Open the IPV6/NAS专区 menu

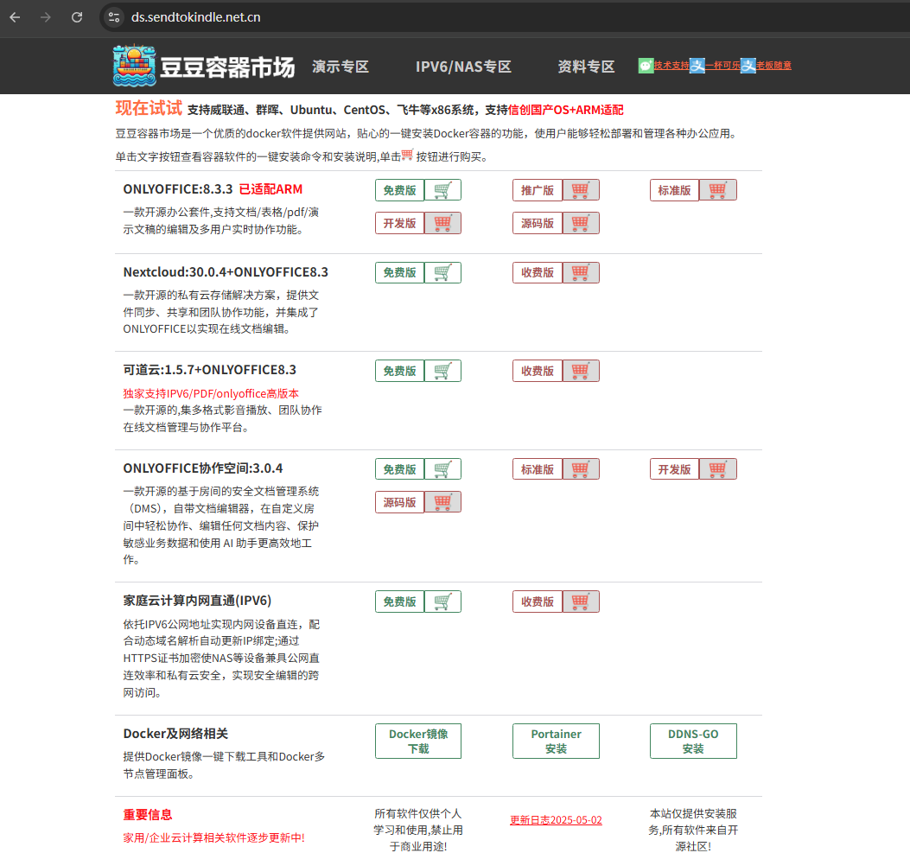(463, 67)
